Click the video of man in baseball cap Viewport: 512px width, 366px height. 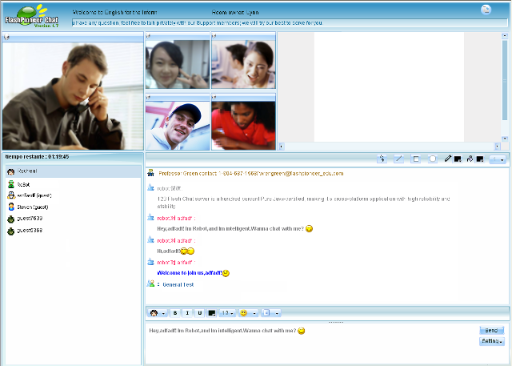coord(178,126)
